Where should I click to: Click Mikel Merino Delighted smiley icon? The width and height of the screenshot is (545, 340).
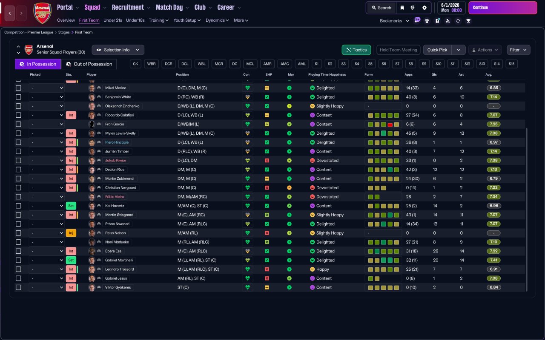click(312, 88)
